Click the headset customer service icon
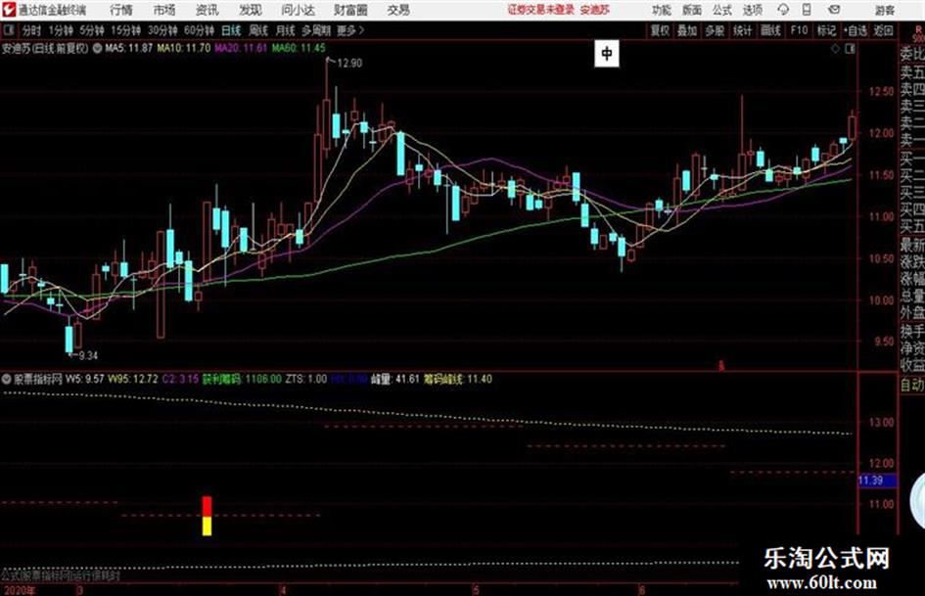Screen dimensions: 925x596 click(783, 10)
